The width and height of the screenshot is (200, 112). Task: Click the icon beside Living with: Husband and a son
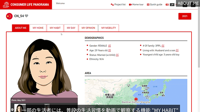tap(177, 50)
